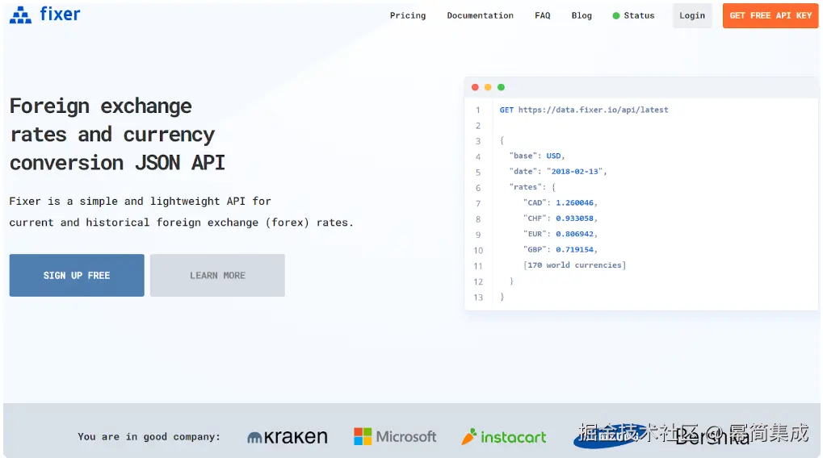Click the yellow dot in code window
823x458 pixels.
click(488, 87)
